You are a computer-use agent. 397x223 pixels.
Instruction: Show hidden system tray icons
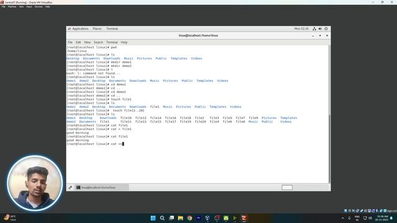click(343, 218)
